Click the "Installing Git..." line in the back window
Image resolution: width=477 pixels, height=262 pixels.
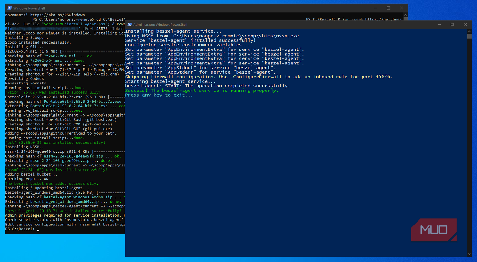point(24,47)
